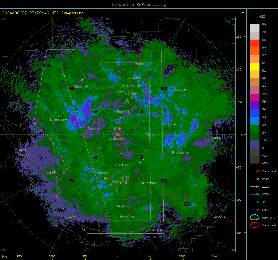
Task: Click the dBZ scale heading
Action: coord(262,16)
